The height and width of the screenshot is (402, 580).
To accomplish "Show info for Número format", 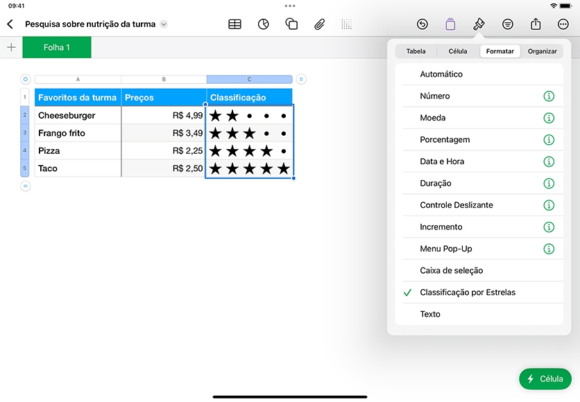I will pos(549,96).
